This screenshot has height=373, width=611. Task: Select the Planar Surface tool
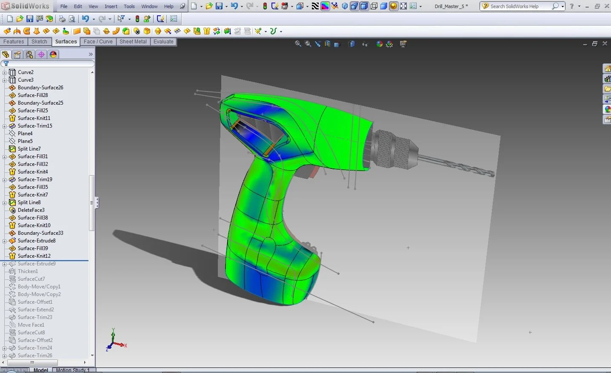[77, 31]
